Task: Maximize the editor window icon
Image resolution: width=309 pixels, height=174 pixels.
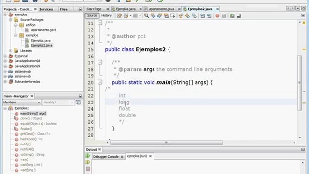Action: click(304, 8)
